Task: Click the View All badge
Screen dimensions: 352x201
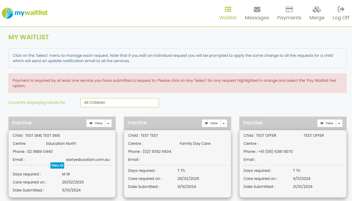Action: pos(57,165)
